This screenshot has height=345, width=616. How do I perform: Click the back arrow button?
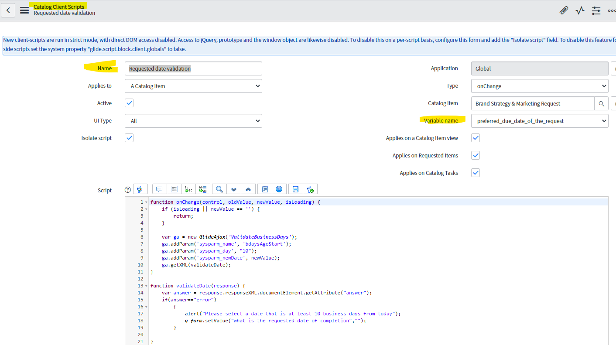point(8,10)
